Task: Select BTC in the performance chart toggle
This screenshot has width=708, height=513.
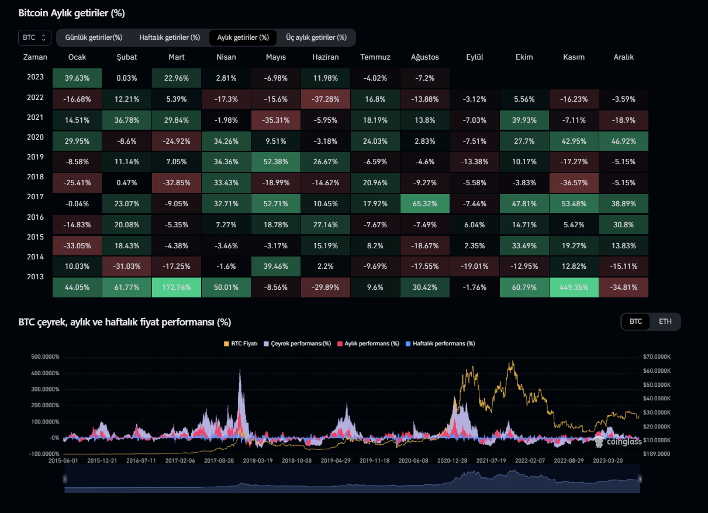Action: point(636,321)
